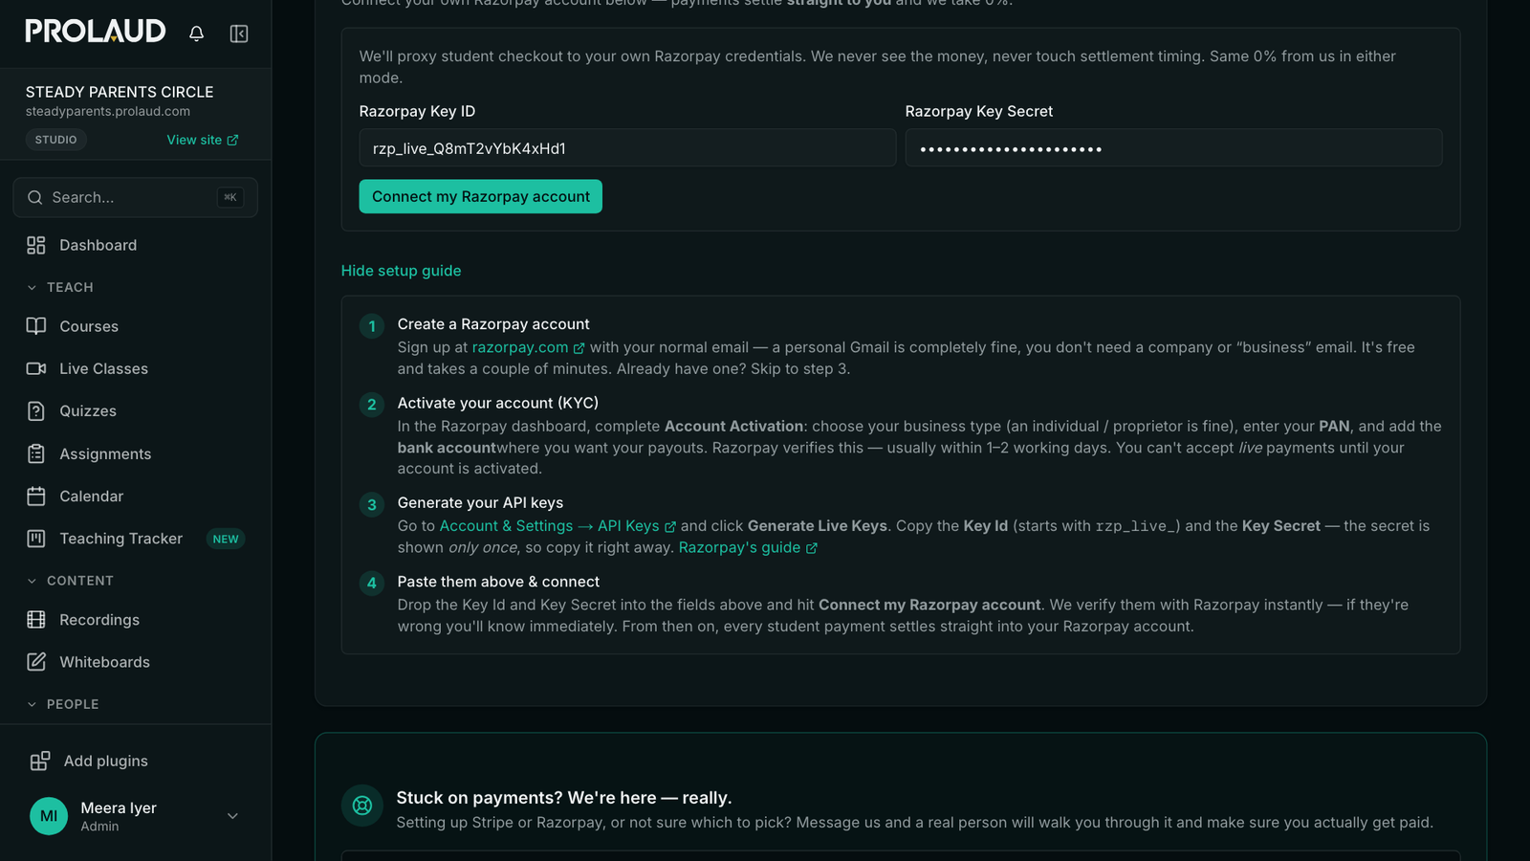
Task: Click the Calendar icon in sidebar
Action: pos(36,496)
